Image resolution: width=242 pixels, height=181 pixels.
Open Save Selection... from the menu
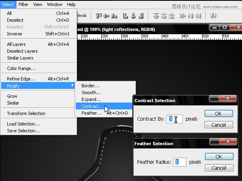(38, 131)
